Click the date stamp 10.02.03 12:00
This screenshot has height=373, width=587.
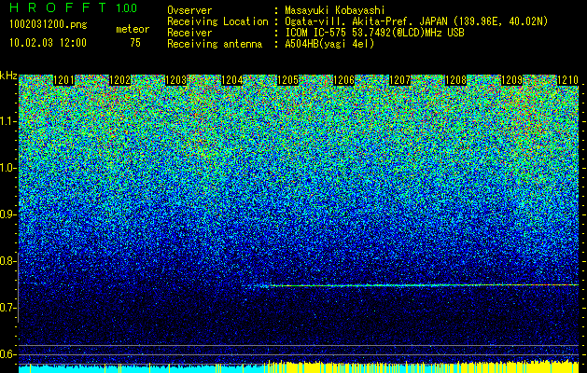point(48,43)
